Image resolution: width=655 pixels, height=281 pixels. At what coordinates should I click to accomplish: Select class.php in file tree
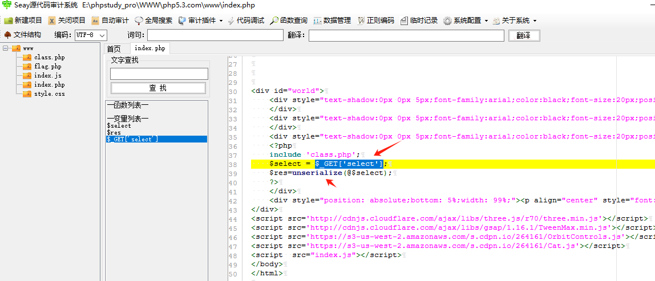pyautogui.click(x=49, y=57)
